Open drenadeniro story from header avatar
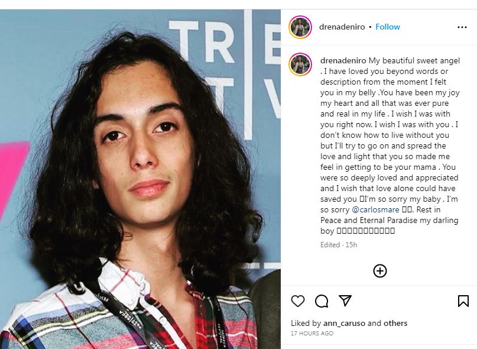Viewport: 477px width, 349px height. [300, 27]
